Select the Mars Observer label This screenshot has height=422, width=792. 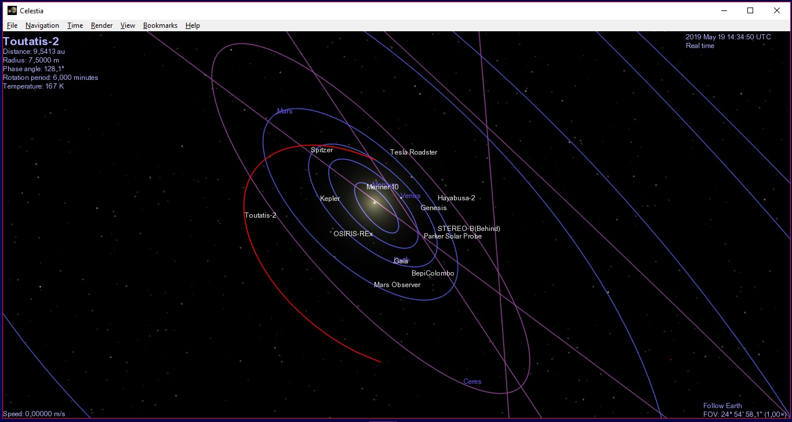click(x=397, y=285)
